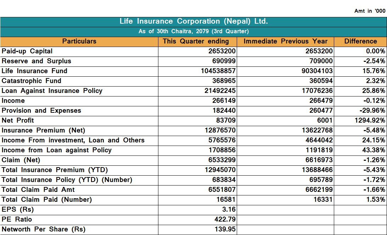Select the Networth Per Share value 139.95
Viewport: 387px width, 235px height.
click(x=225, y=229)
